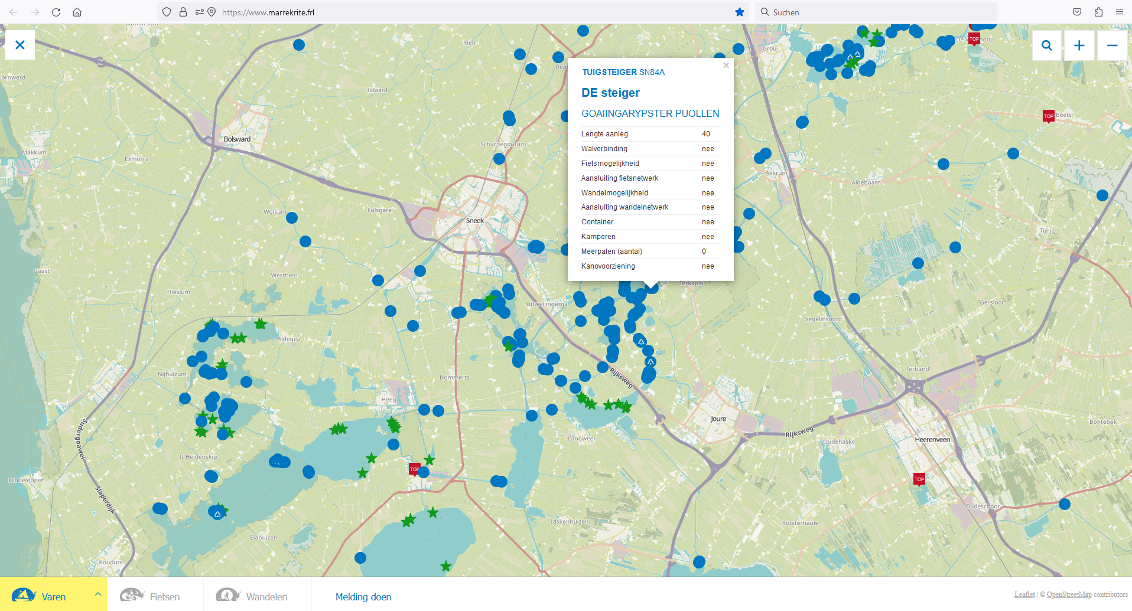This screenshot has height=611, width=1132.
Task: Reload the page in browser
Action: (x=56, y=12)
